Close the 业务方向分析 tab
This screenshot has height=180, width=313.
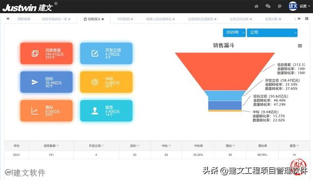251,19
